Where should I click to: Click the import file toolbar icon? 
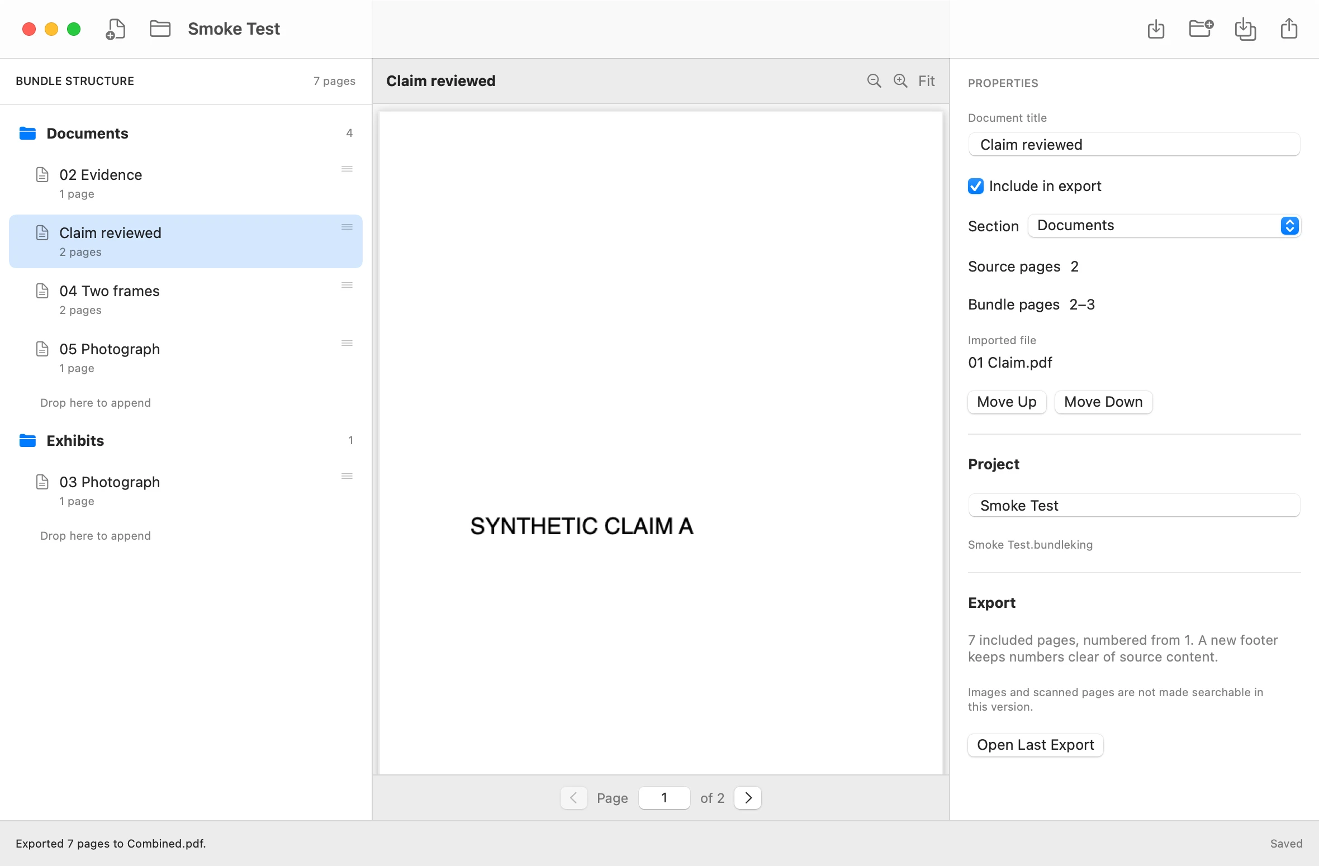pos(1156,28)
